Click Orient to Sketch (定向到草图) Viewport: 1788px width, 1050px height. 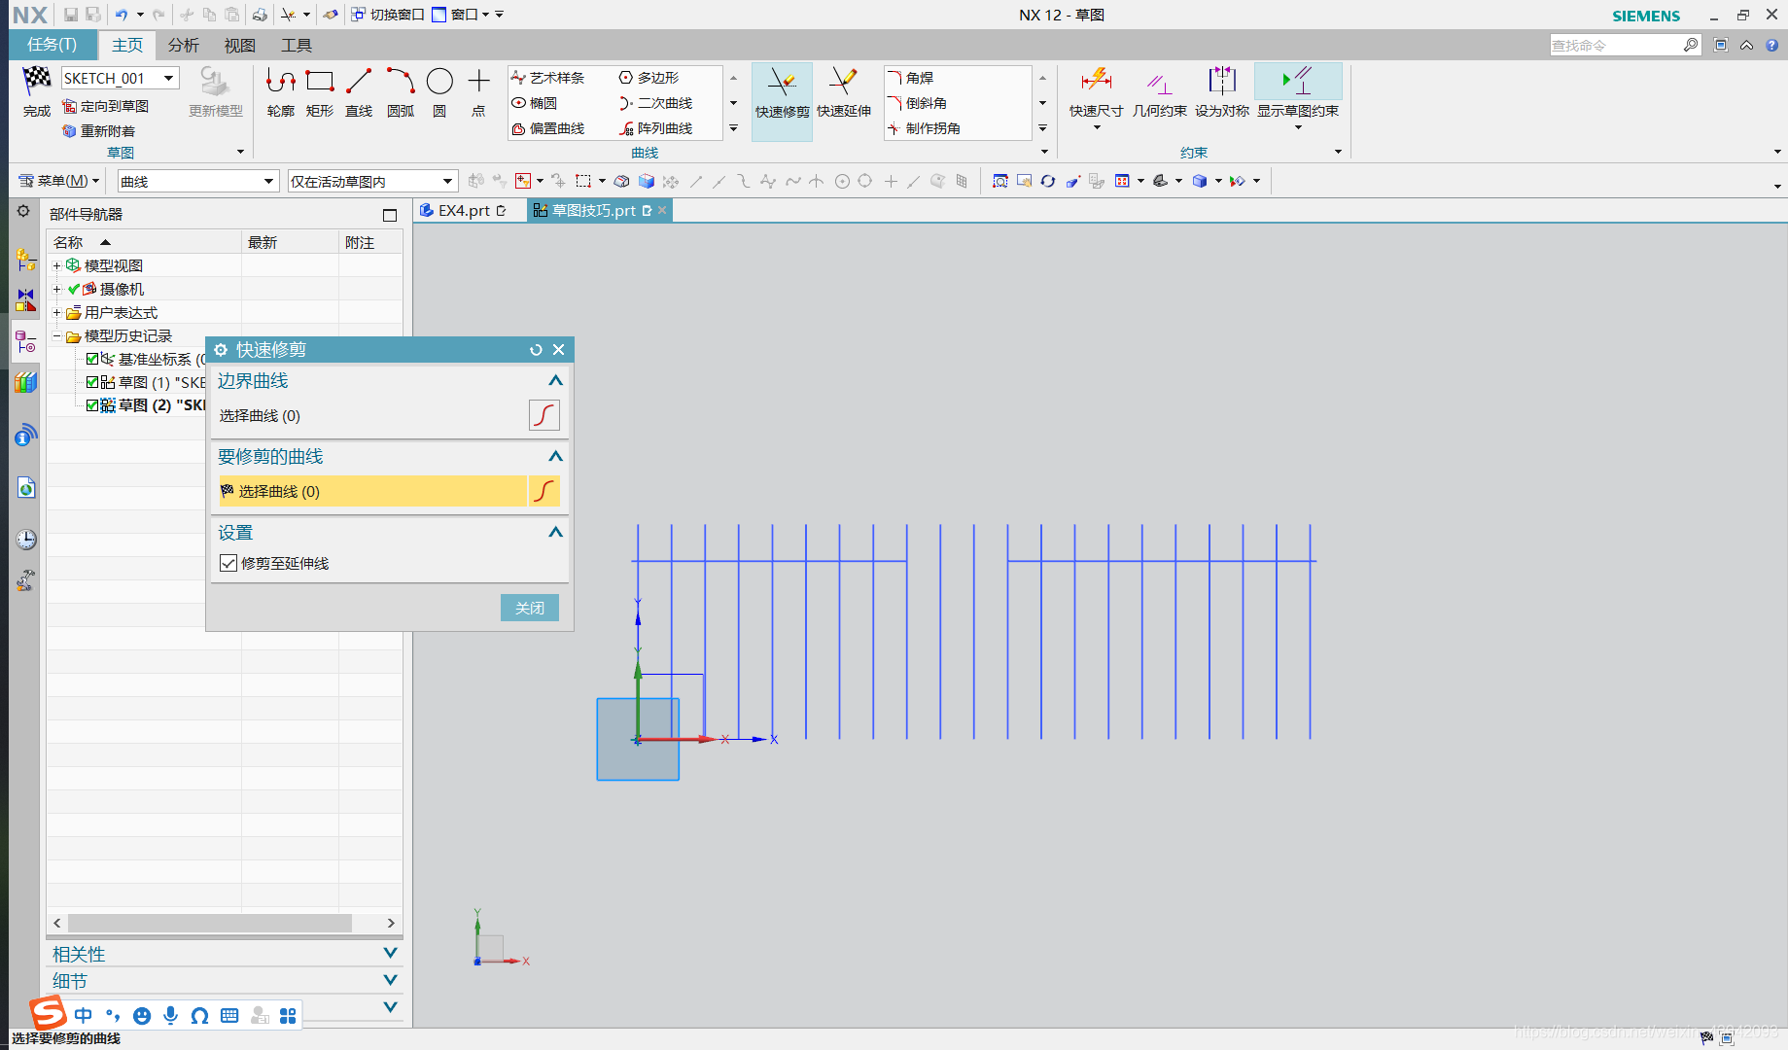(x=106, y=106)
